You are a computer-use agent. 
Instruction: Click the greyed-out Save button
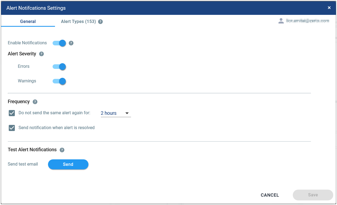point(313,195)
